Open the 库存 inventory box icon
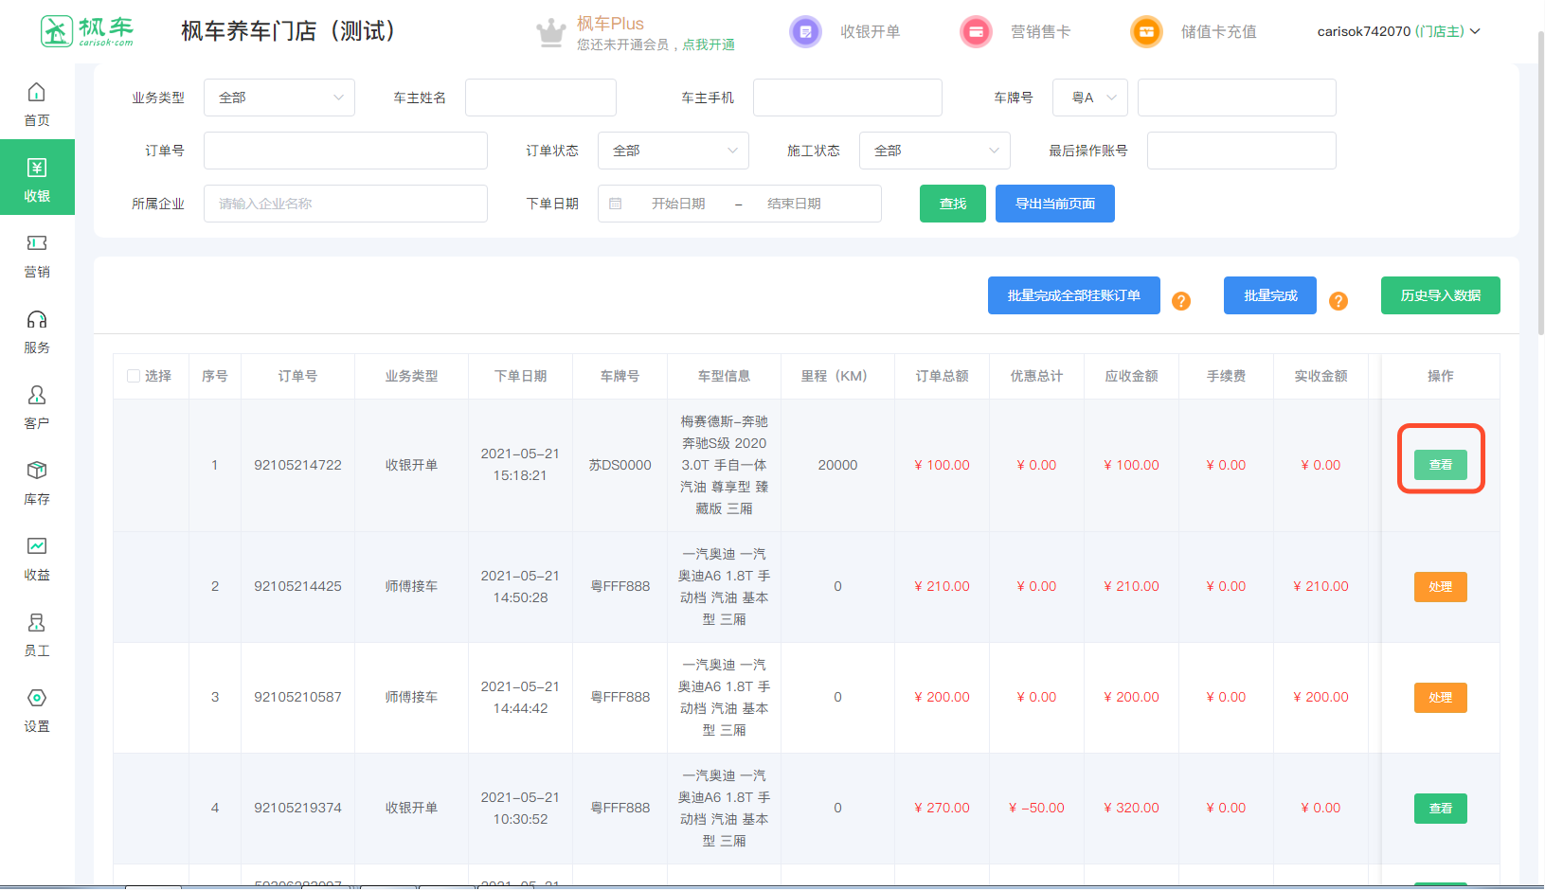Screen dimensions: 1545x890 click(x=37, y=472)
